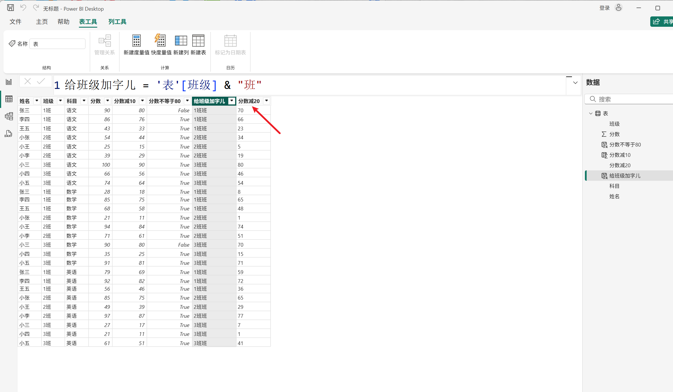Open the 文件 menu

pos(16,22)
